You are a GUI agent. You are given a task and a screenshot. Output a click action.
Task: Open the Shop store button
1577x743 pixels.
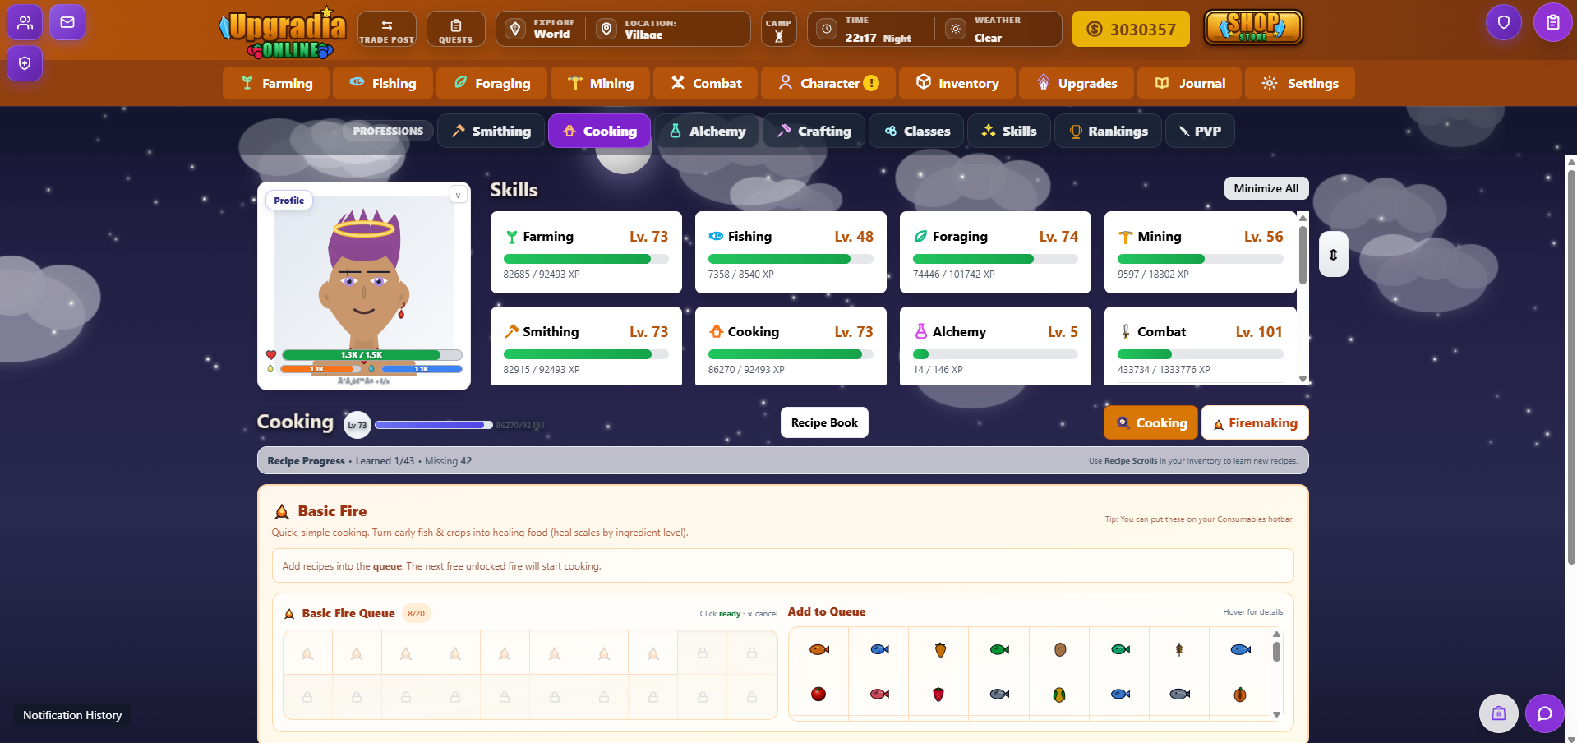[x=1253, y=28]
